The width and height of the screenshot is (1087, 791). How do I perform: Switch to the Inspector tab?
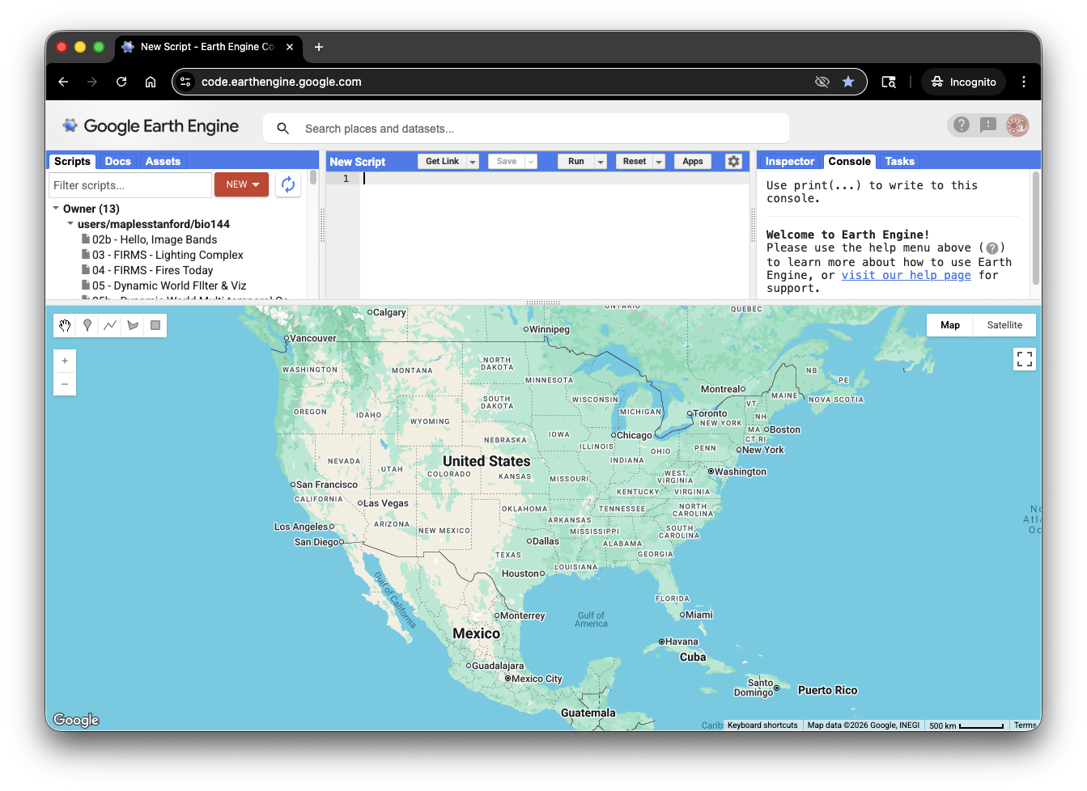coord(789,161)
